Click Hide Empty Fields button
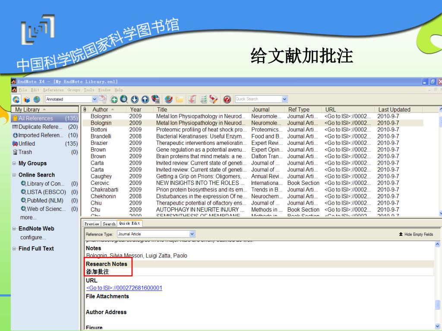Image resolution: width=442 pixels, height=331 pixels. click(416, 234)
